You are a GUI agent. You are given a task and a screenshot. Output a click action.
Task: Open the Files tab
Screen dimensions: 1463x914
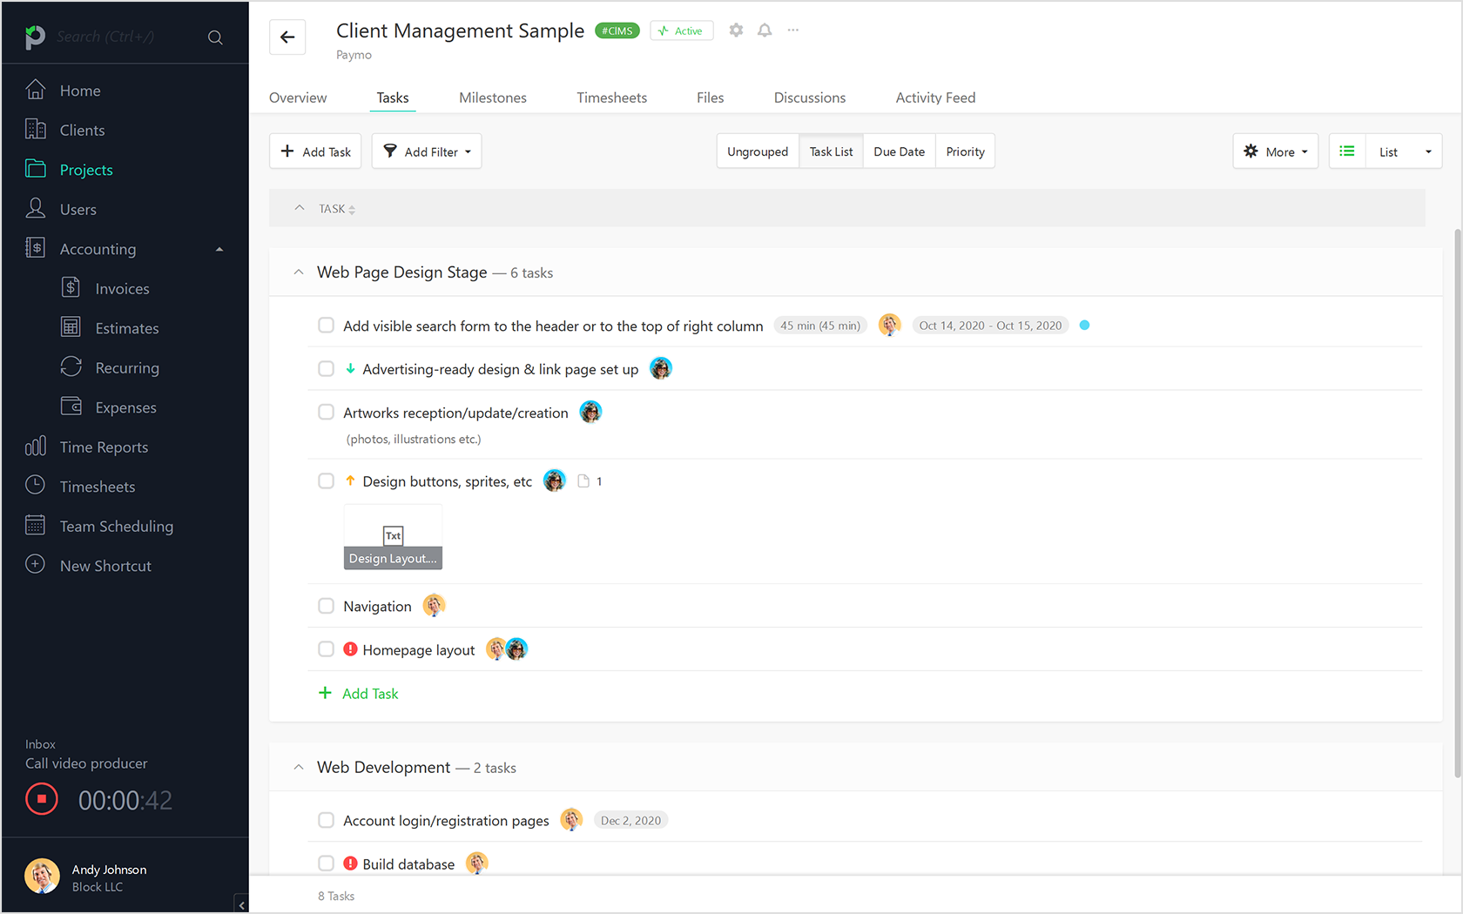(710, 97)
